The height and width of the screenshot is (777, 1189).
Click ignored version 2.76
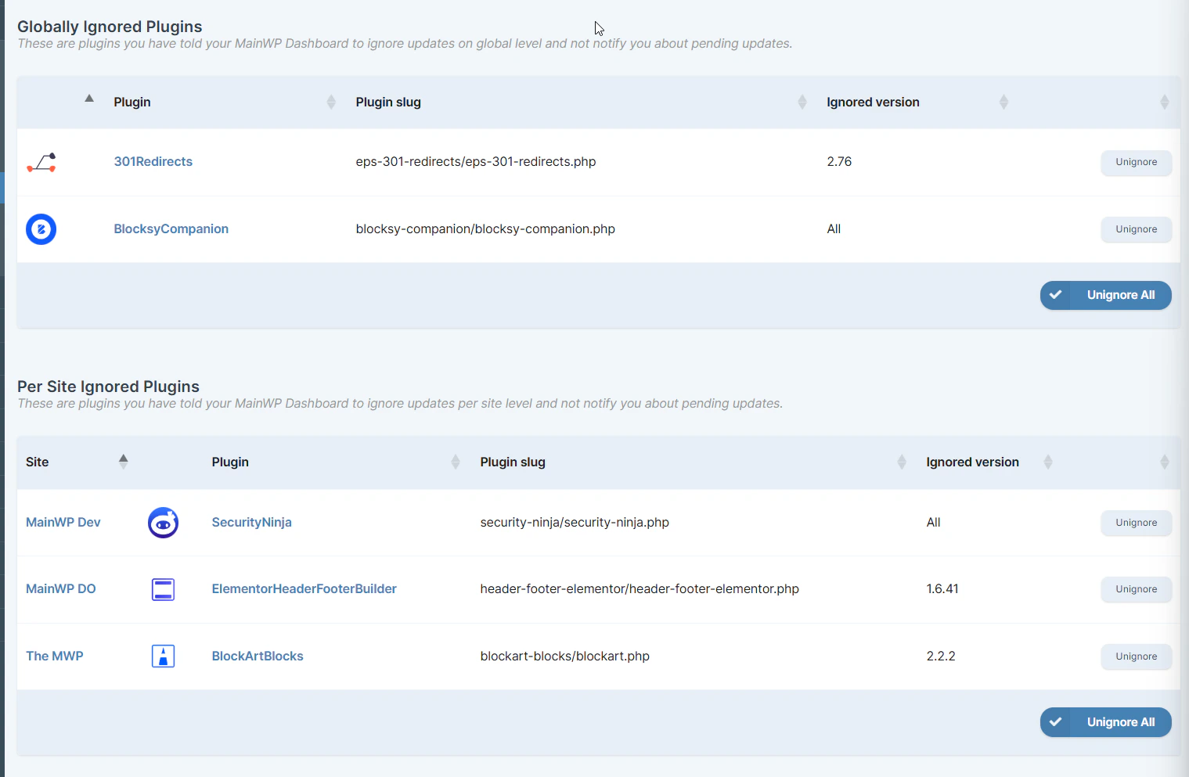coord(839,161)
